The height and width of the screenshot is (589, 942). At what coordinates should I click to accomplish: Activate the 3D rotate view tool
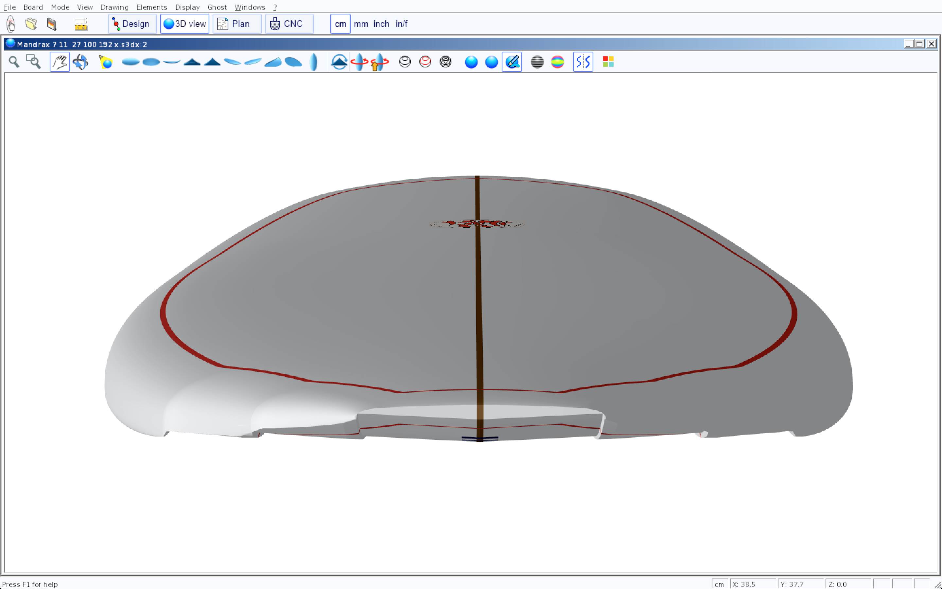click(x=80, y=62)
